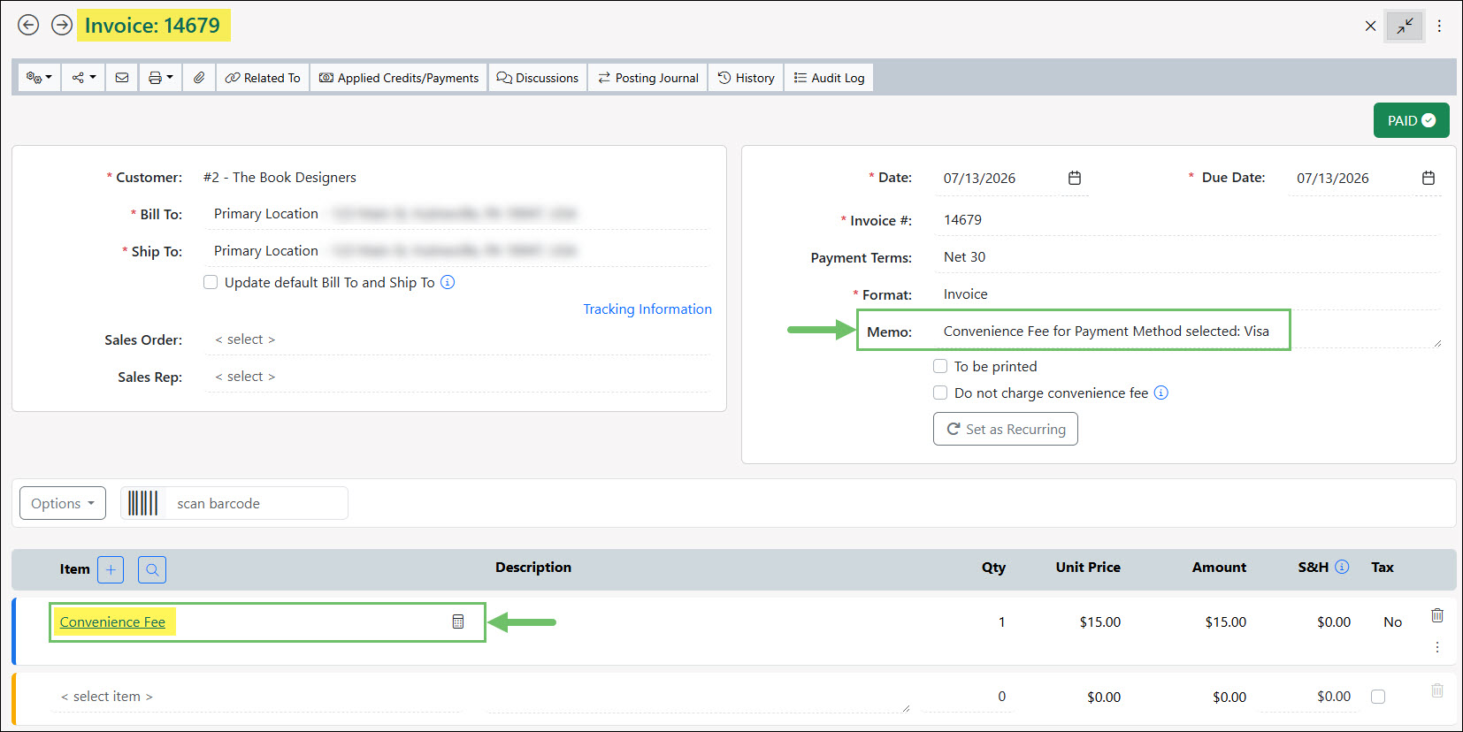The image size is (1463, 732).
Task: Add a new item with plus icon
Action: (x=111, y=569)
